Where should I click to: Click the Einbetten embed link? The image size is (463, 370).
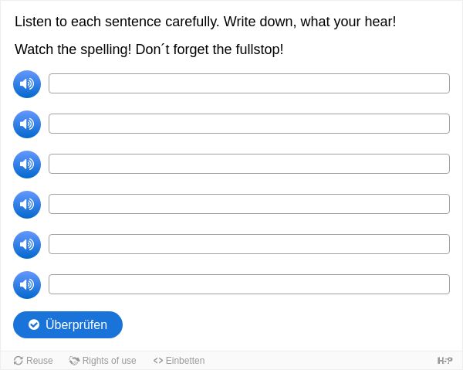point(179,361)
